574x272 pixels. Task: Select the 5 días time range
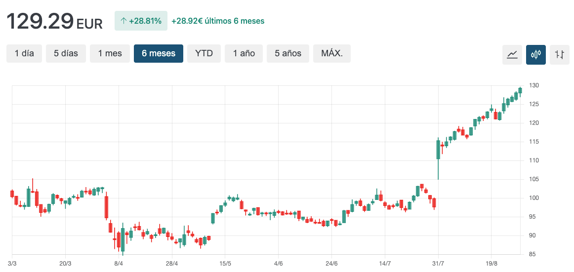point(66,53)
